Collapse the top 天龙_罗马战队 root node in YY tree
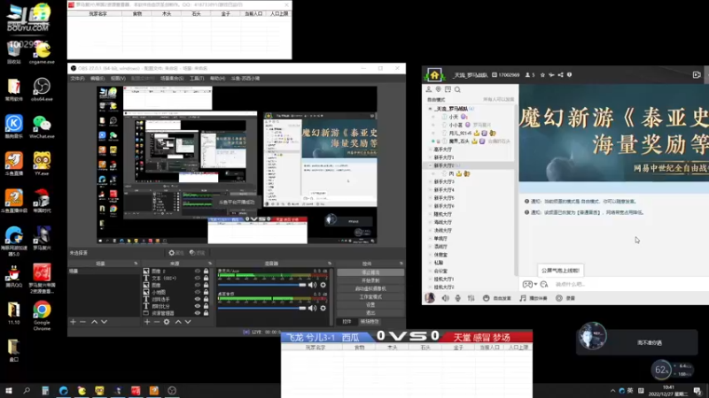This screenshot has width=709, height=398. tap(430, 109)
